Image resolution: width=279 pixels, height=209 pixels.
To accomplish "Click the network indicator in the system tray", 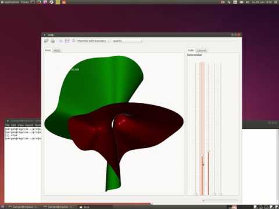I will tap(229, 2).
